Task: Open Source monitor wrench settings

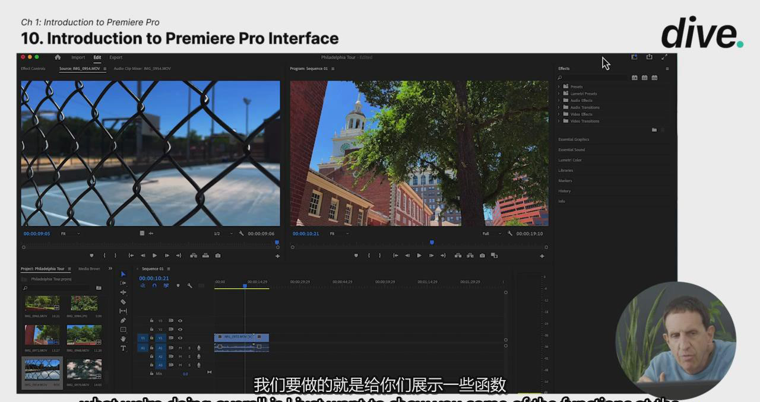Action: (x=242, y=234)
